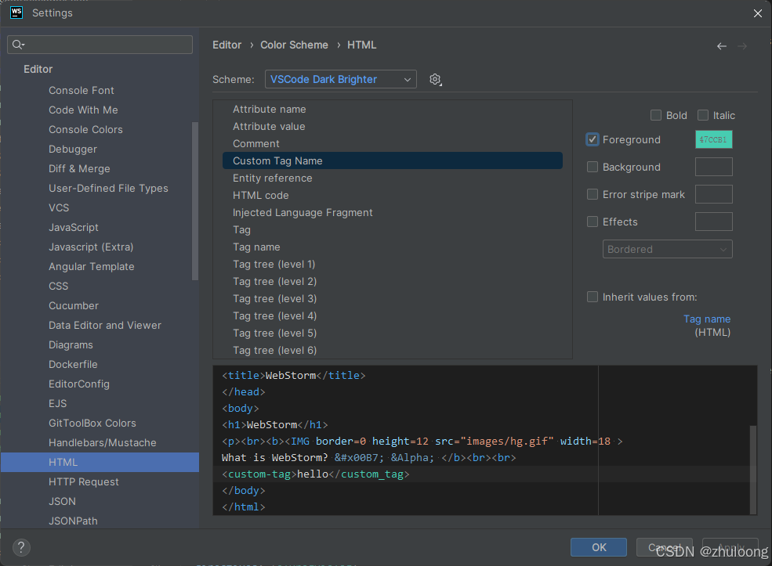The height and width of the screenshot is (566, 772).
Task: Open Cucumber color settings
Action: point(74,306)
